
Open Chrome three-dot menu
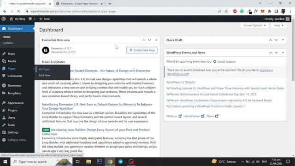click(290, 11)
